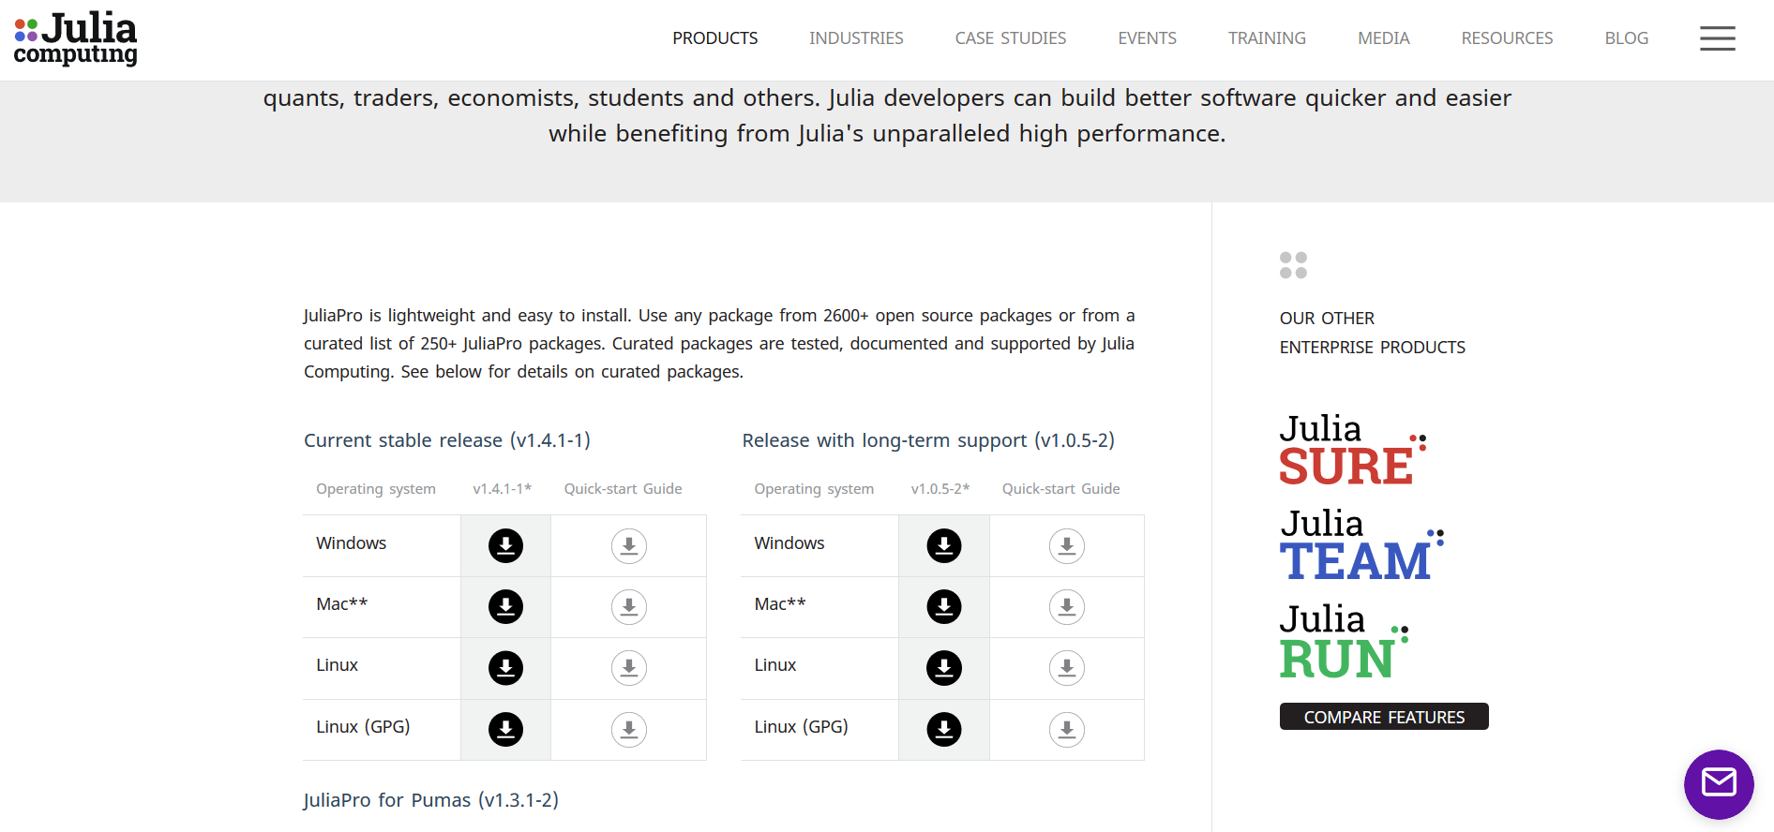Visit the BLOG link
This screenshot has width=1774, height=832.
point(1627,38)
